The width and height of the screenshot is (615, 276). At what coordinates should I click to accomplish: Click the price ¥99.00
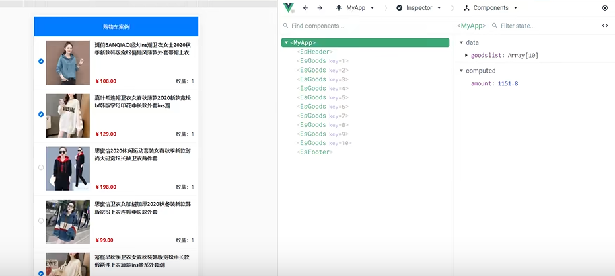coord(104,240)
